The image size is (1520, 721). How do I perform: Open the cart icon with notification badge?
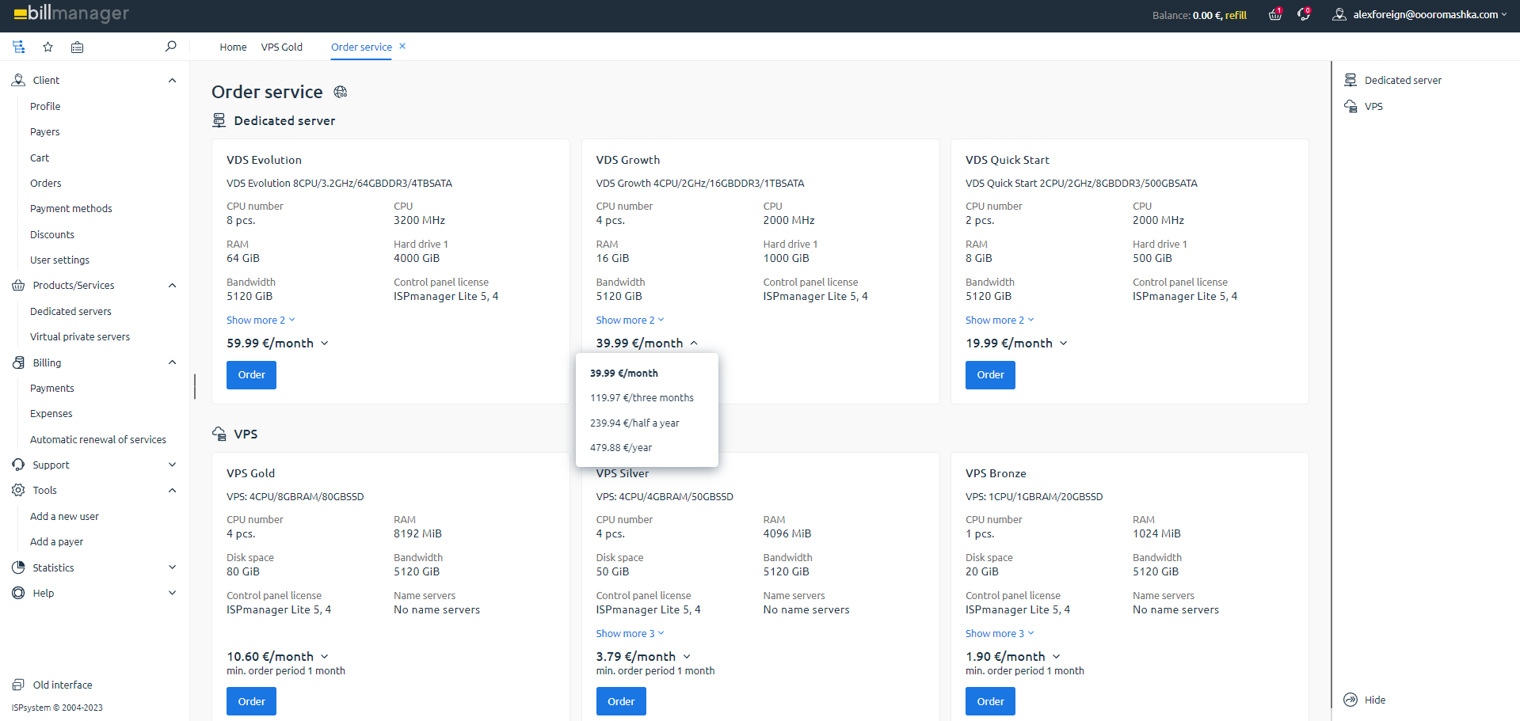(1275, 14)
